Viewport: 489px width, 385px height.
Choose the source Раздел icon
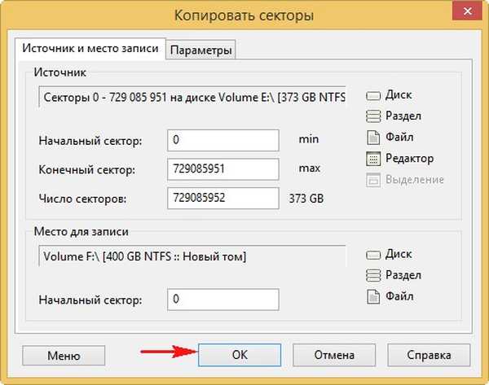tap(373, 116)
